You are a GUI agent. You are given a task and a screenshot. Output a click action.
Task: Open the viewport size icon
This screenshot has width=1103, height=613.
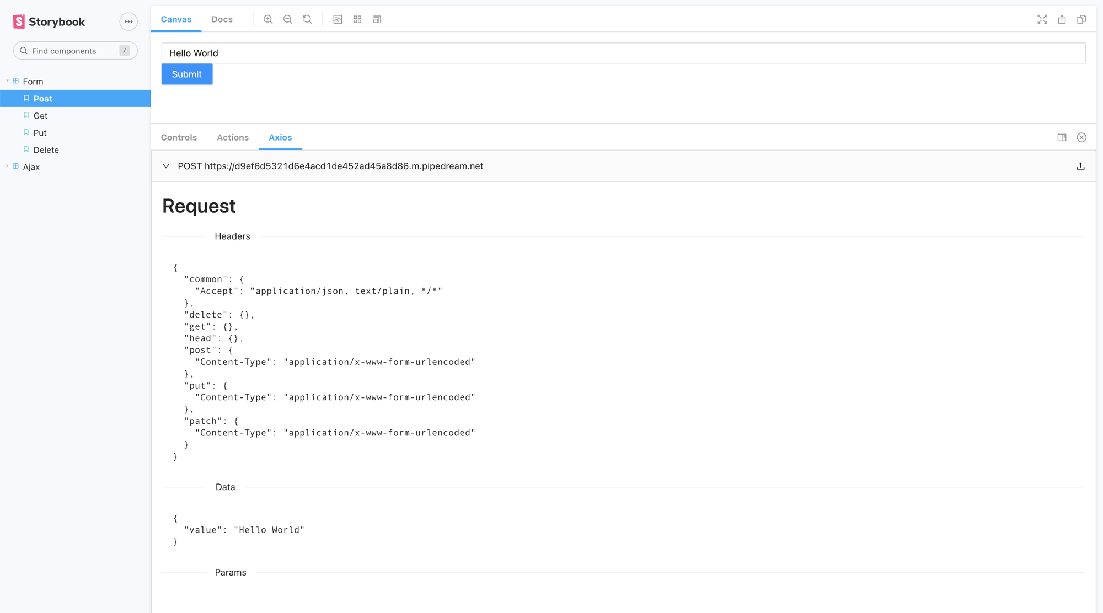377,19
